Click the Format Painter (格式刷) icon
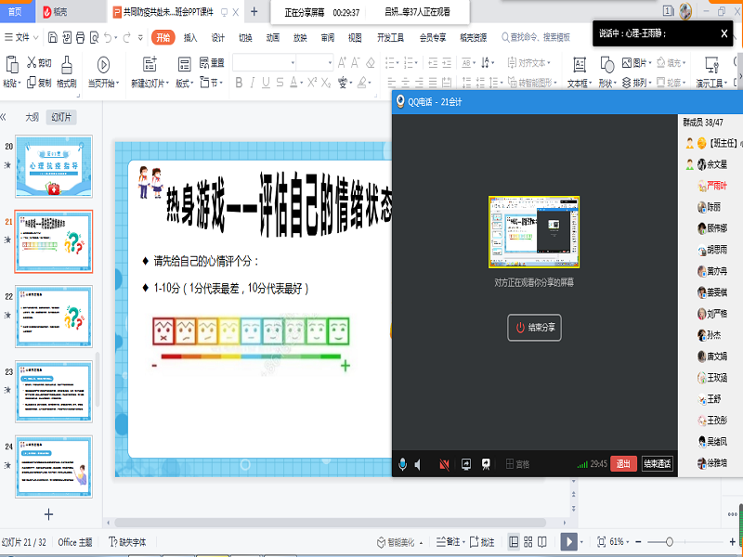Screen dimensions: 743x557 coord(67,64)
